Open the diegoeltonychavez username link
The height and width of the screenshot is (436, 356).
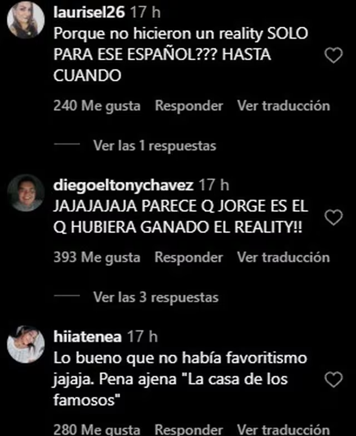tap(123, 185)
